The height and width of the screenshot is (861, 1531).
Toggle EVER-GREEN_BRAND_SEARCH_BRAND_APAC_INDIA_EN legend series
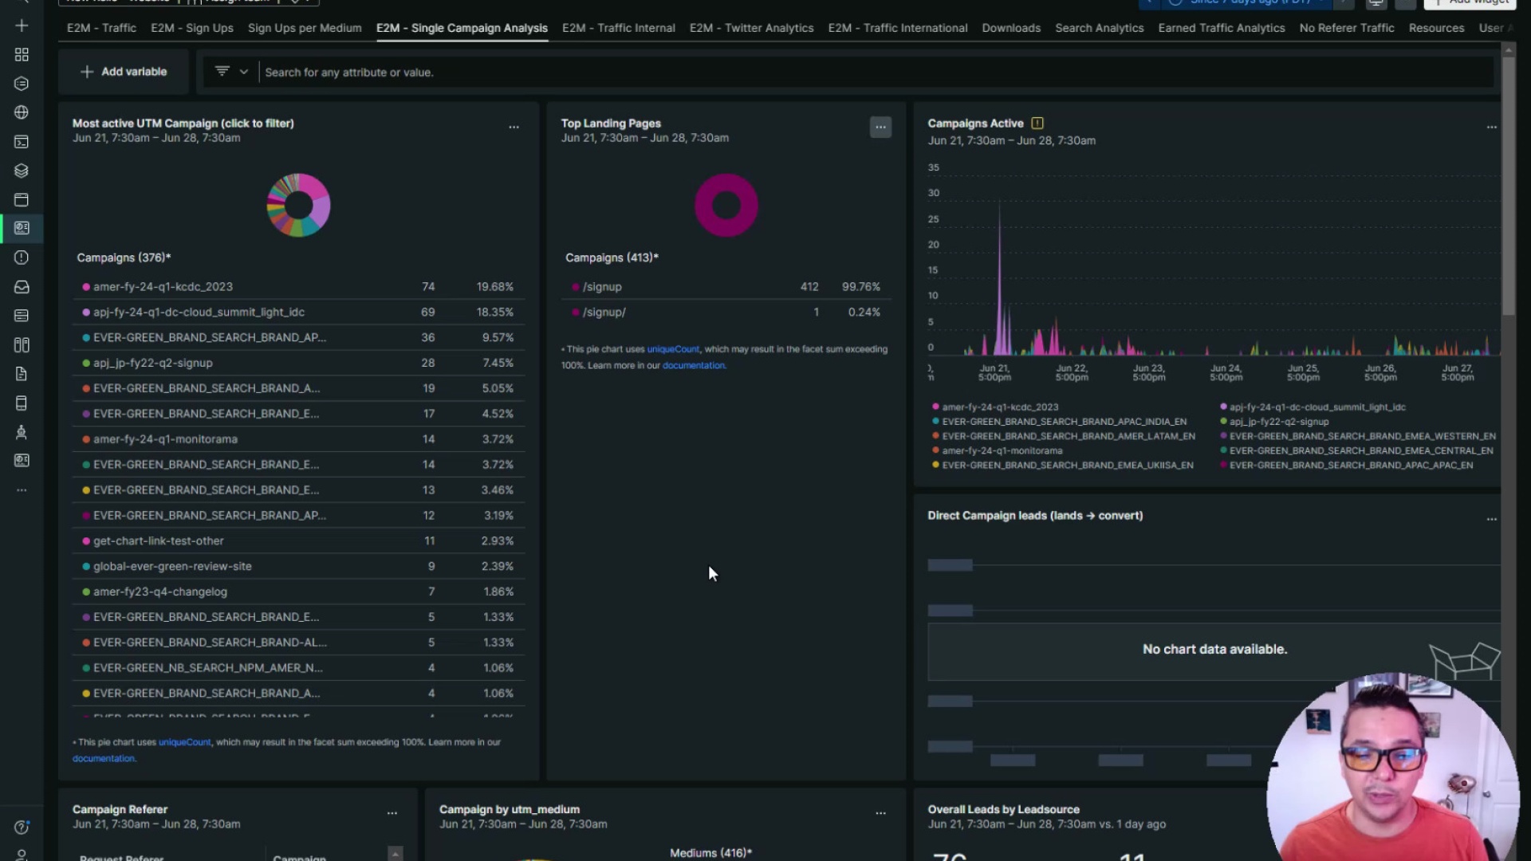pos(1059,422)
